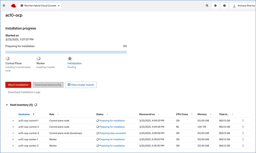Click Download Installation Logs
Viewport: 256px width, 153px height.
24,92
